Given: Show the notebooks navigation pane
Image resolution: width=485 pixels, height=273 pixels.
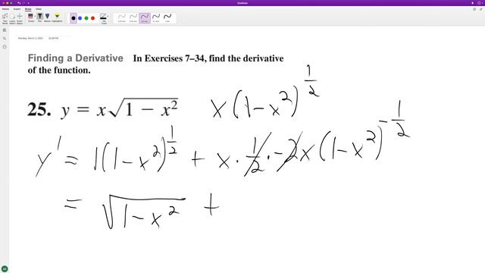Looking at the screenshot, I should (5, 30).
